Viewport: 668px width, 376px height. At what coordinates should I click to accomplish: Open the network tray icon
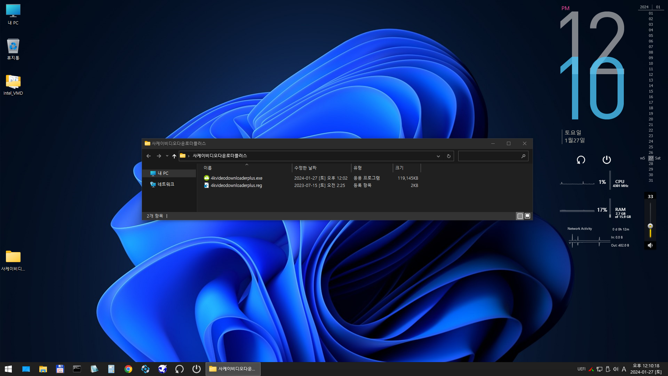[x=599, y=369]
